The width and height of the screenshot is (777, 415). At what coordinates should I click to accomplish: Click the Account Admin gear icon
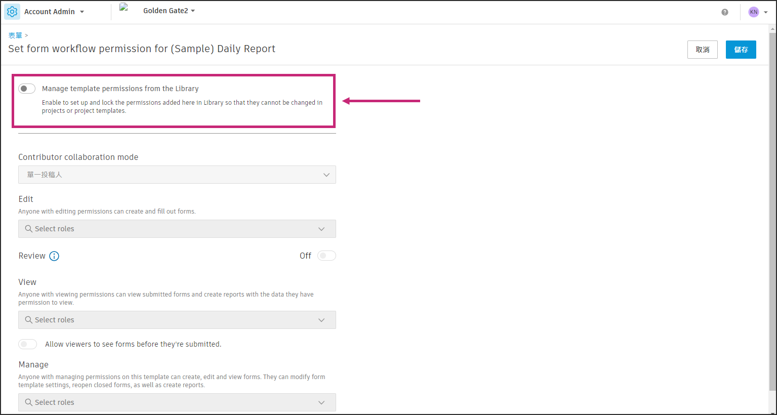click(x=12, y=12)
